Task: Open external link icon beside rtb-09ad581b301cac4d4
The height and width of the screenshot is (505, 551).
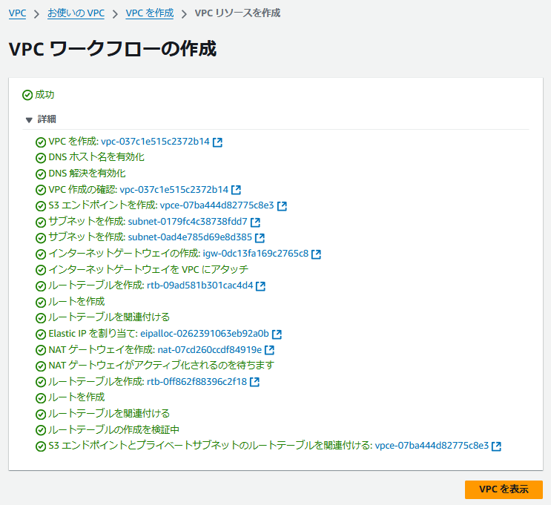Action: point(260,285)
